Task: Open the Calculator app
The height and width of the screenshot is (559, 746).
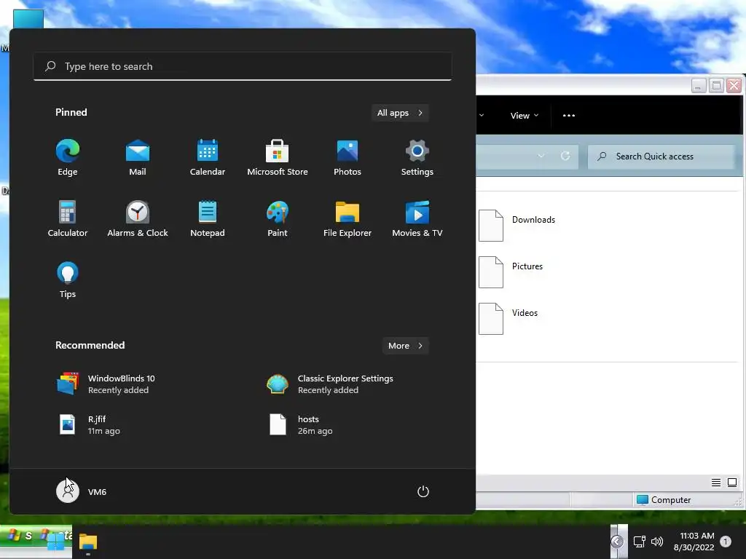Action: coord(68,218)
